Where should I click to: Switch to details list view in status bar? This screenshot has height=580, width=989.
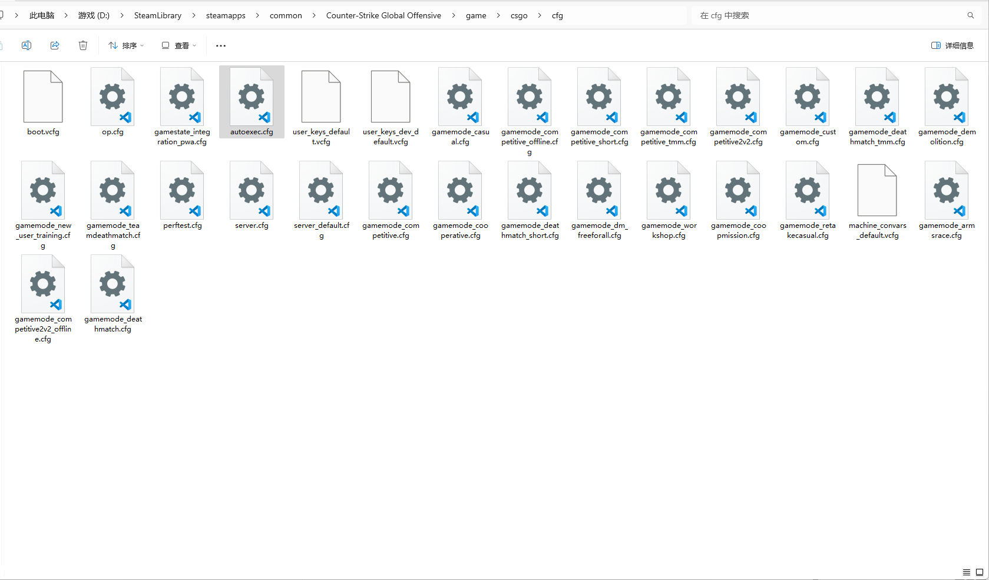pyautogui.click(x=967, y=572)
